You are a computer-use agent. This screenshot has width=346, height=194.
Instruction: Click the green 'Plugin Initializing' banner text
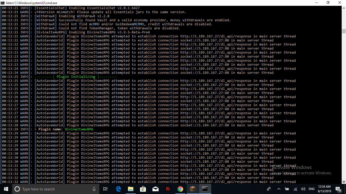[x=76, y=77]
